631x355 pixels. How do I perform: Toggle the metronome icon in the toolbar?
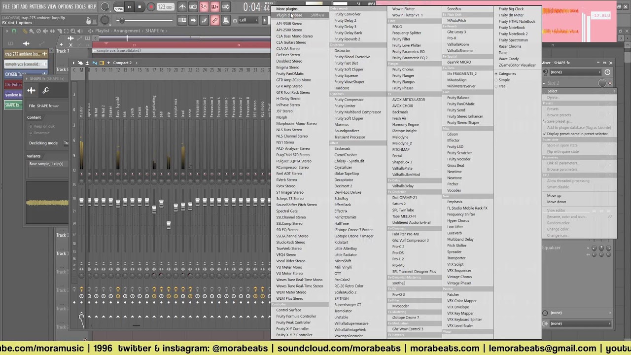[182, 7]
